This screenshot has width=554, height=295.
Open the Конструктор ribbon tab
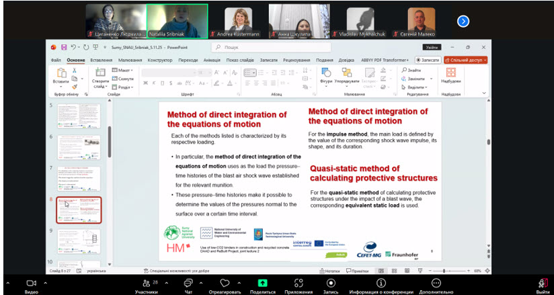pos(160,60)
